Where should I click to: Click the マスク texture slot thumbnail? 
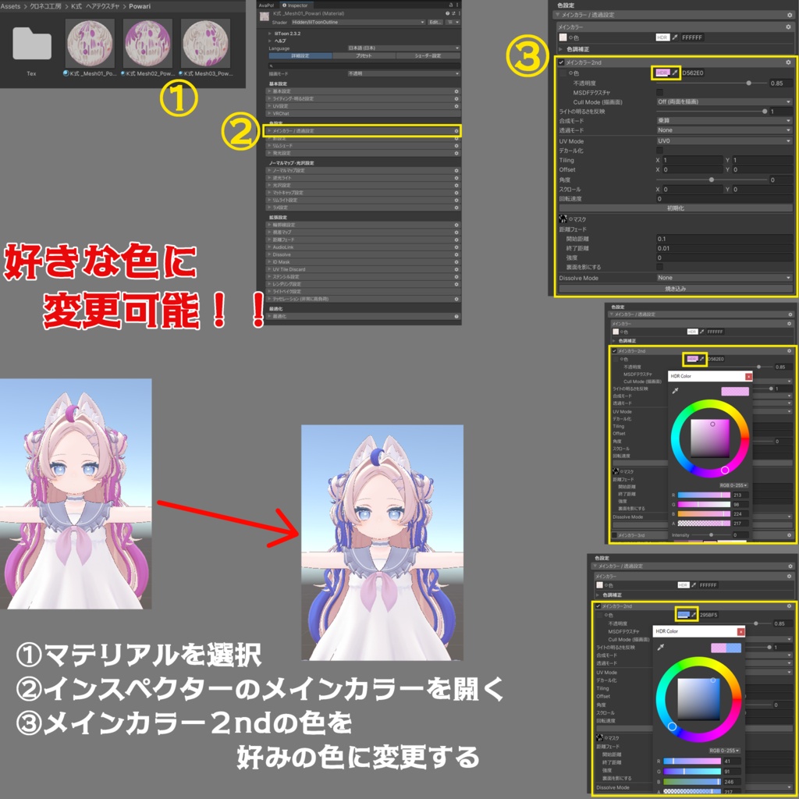point(563,219)
